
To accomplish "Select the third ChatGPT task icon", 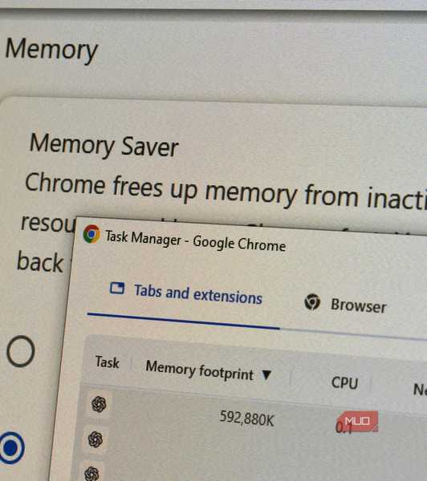I will click(91, 473).
